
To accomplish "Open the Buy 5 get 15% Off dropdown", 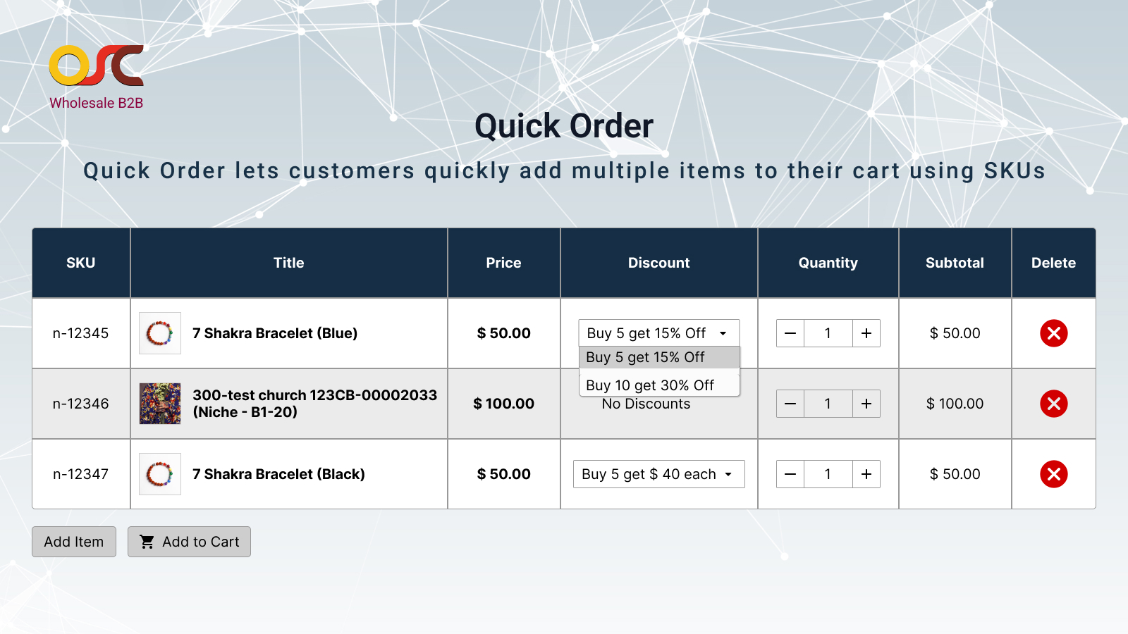I will (658, 333).
